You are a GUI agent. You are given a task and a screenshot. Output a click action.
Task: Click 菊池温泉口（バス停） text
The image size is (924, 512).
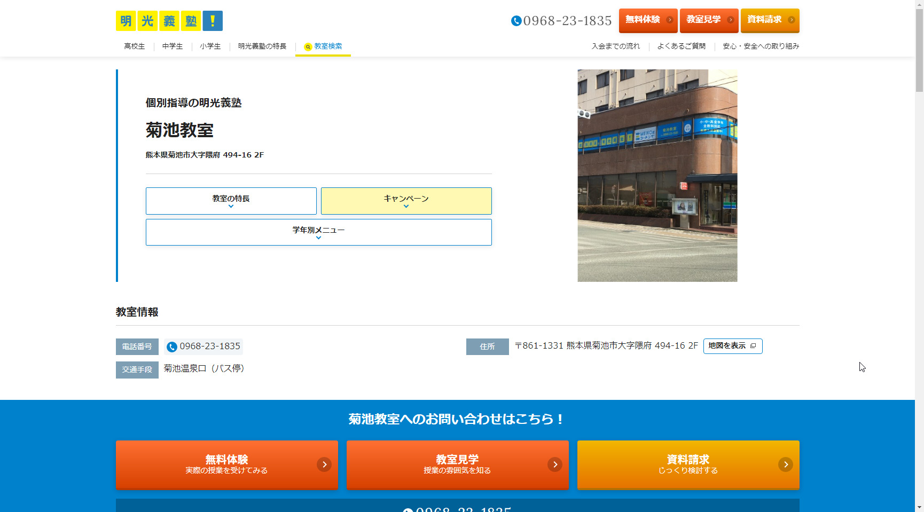tap(204, 368)
